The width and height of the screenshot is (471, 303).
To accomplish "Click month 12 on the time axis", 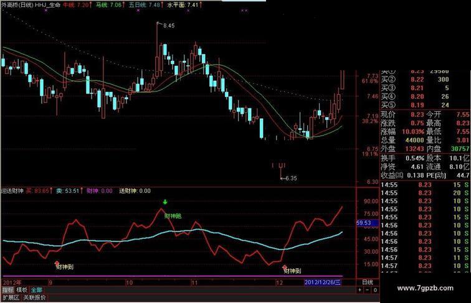I will (280, 282).
